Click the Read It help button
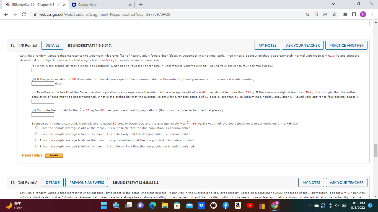 (54, 155)
